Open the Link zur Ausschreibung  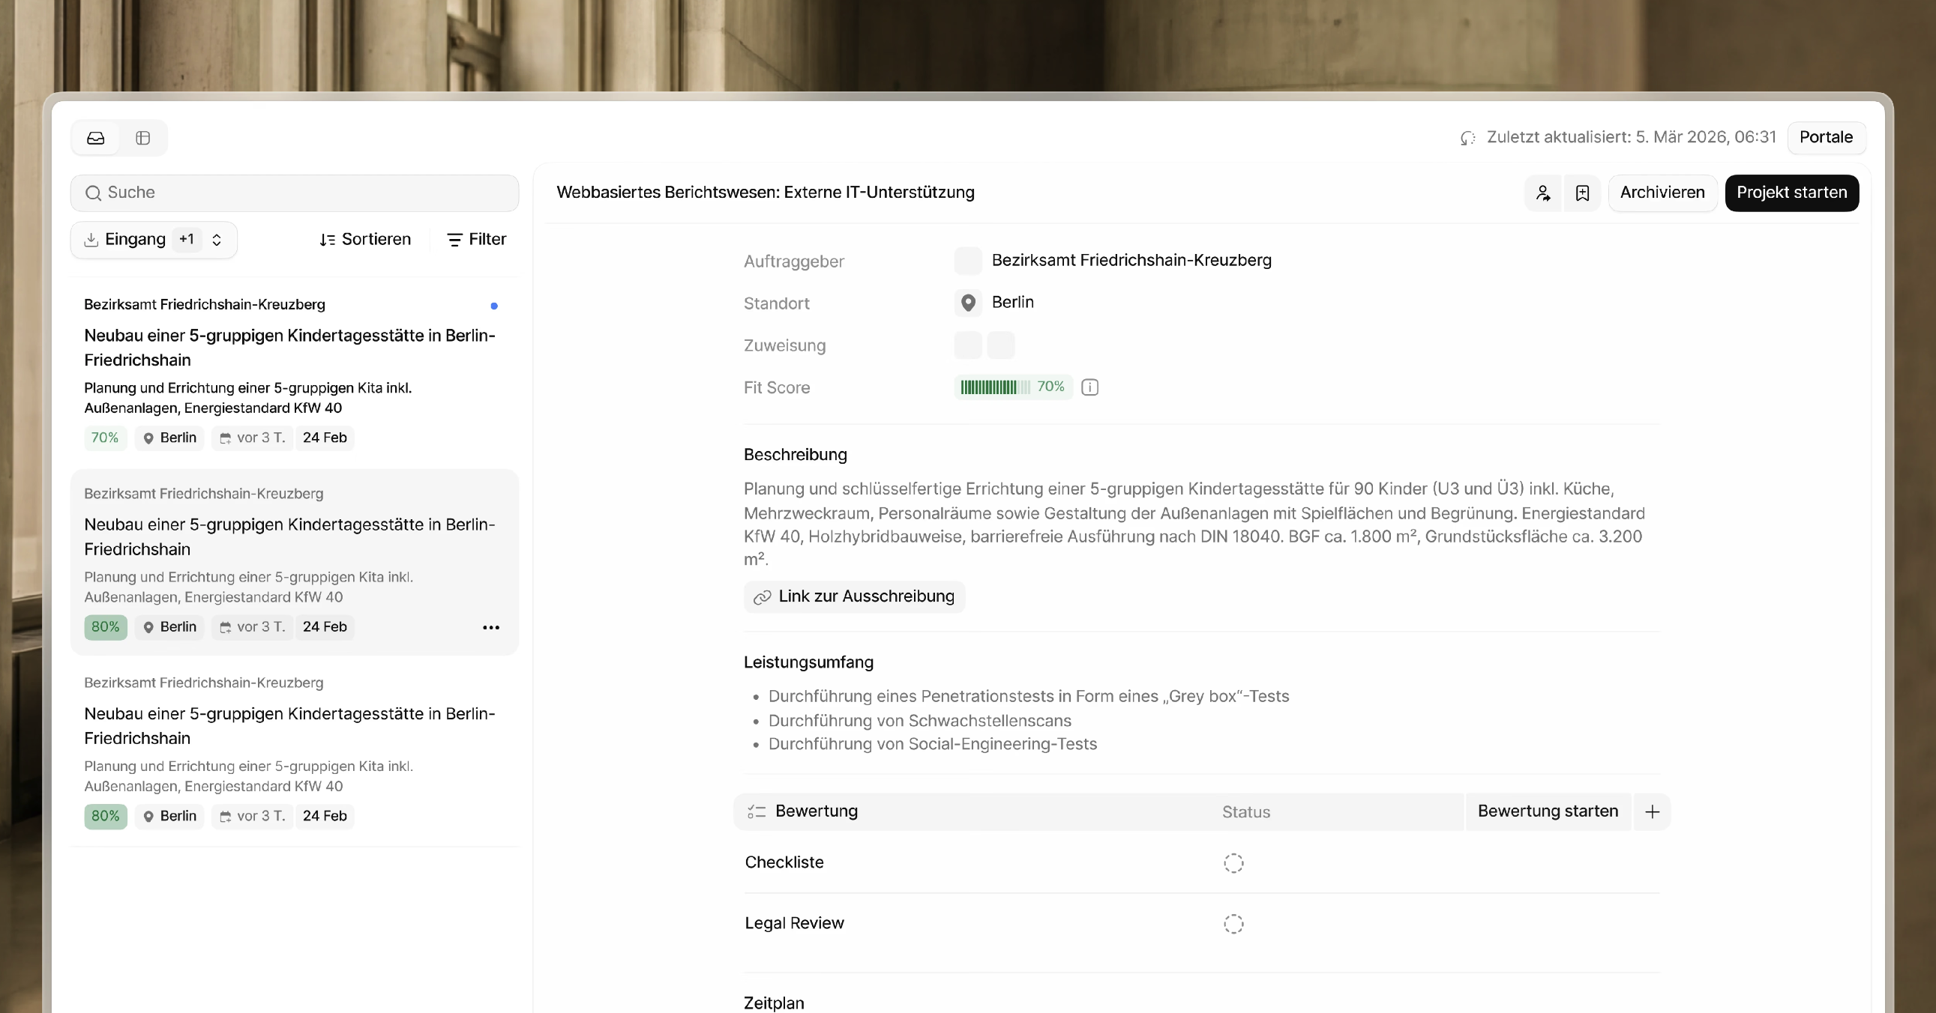tap(855, 597)
